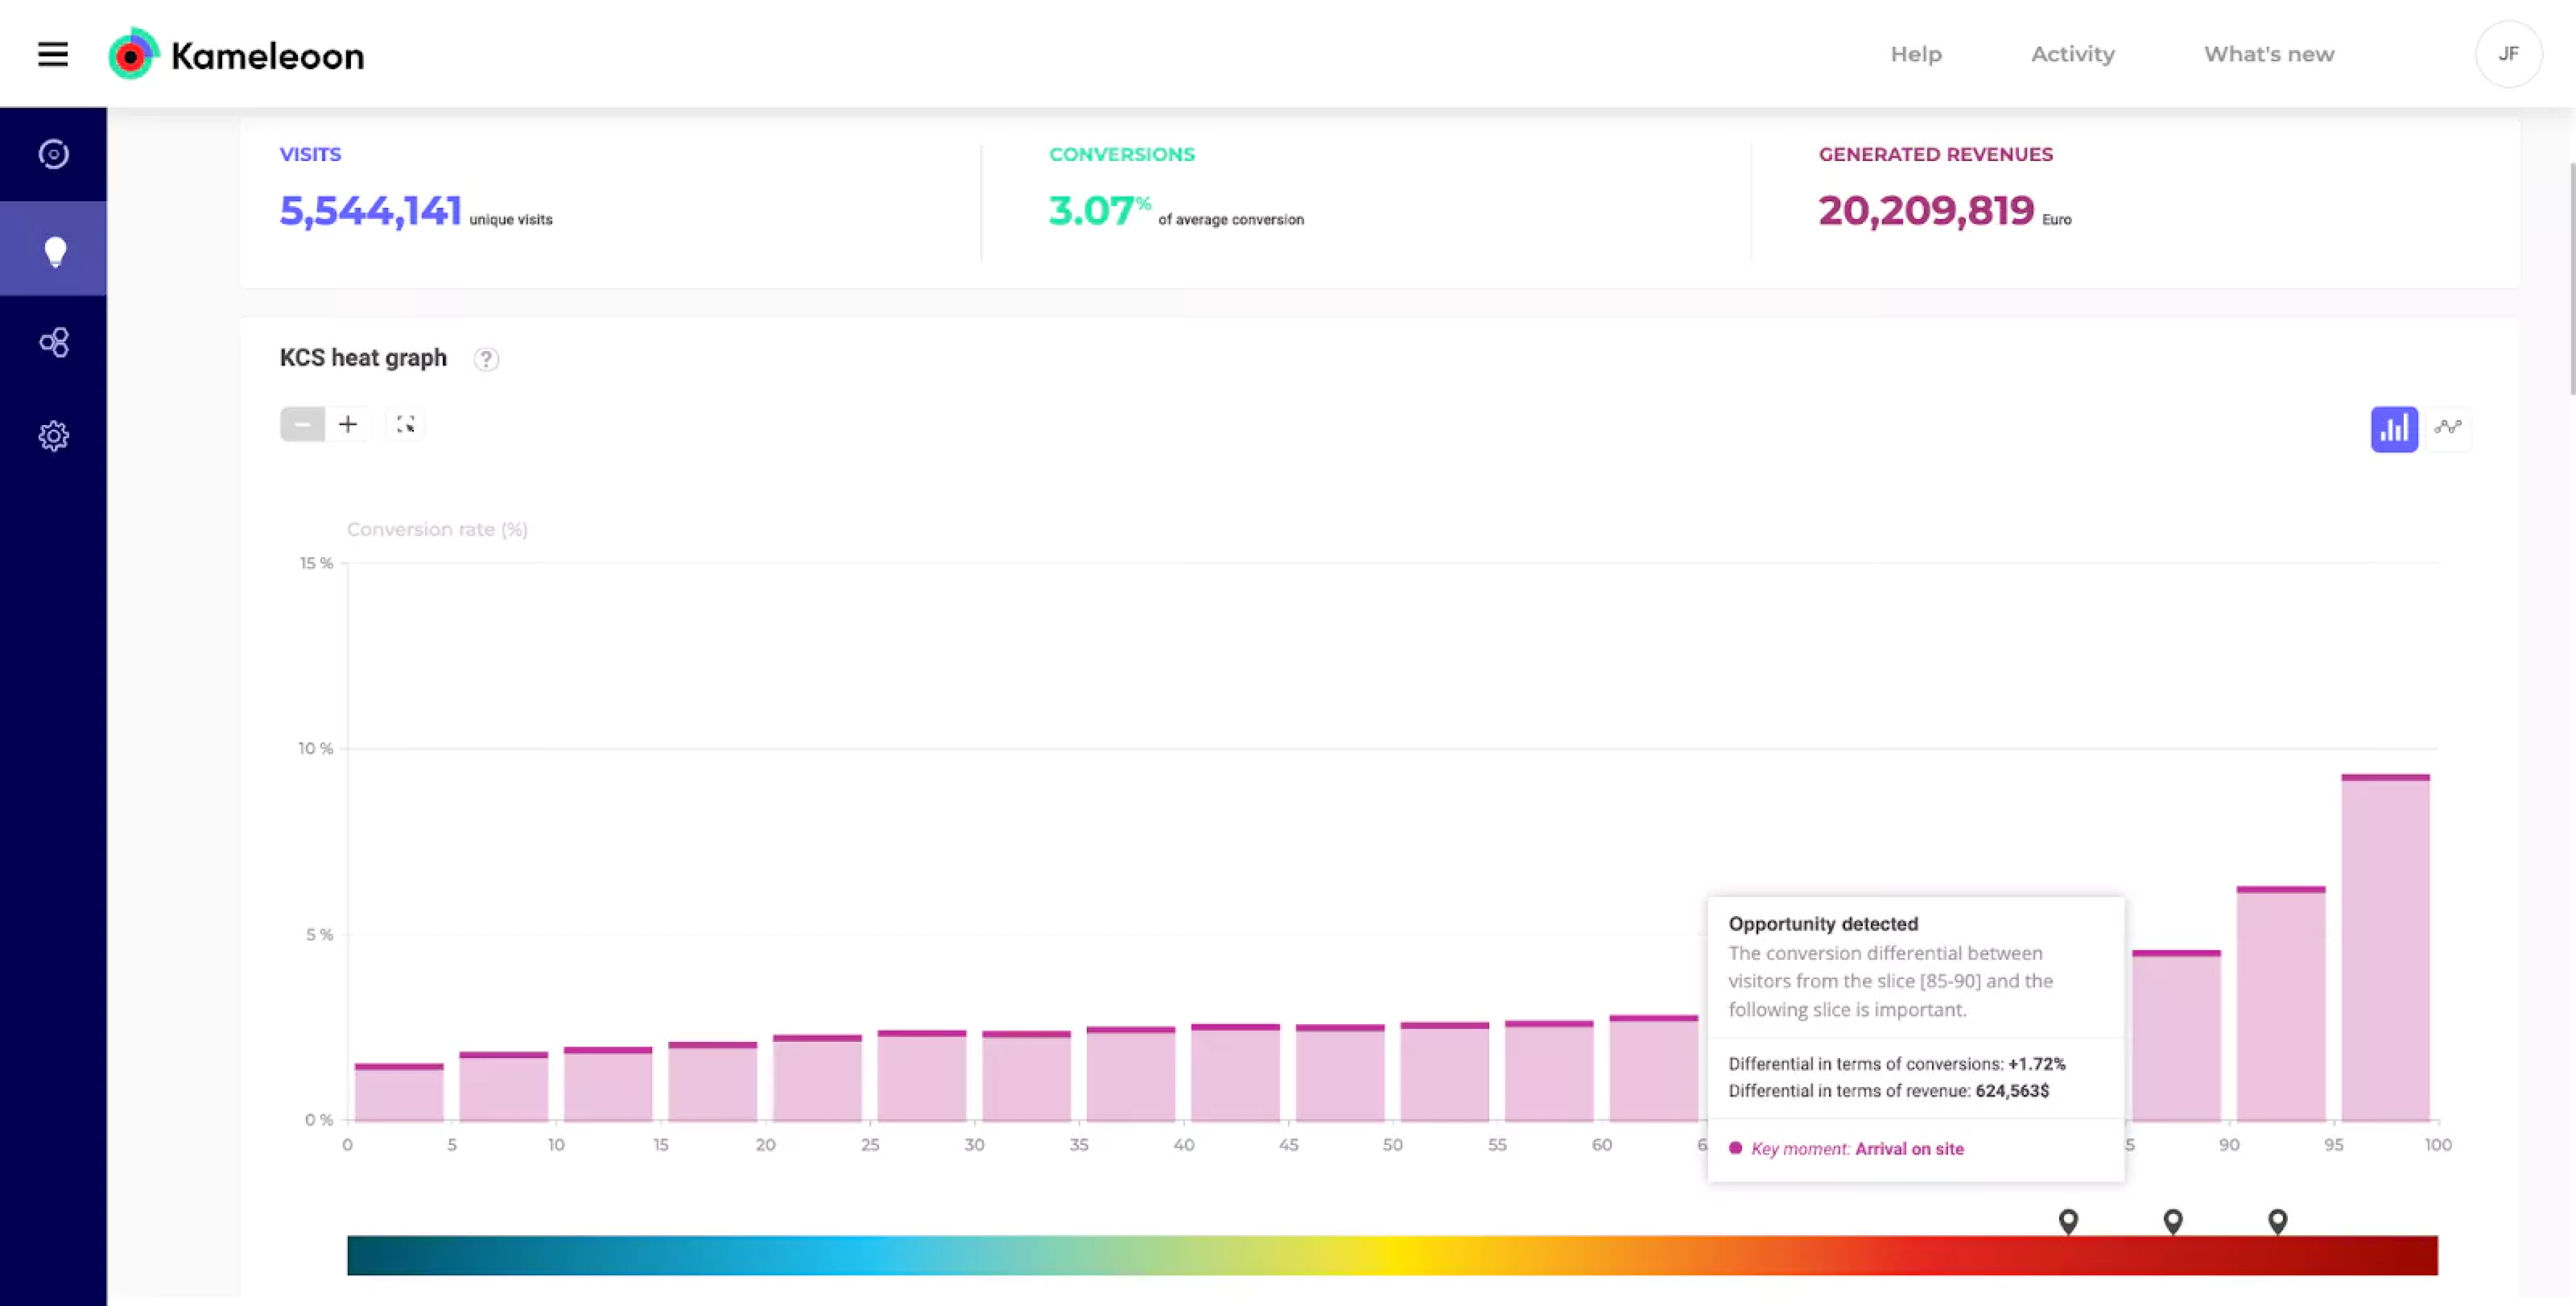Open What's new announcements

(x=2268, y=54)
